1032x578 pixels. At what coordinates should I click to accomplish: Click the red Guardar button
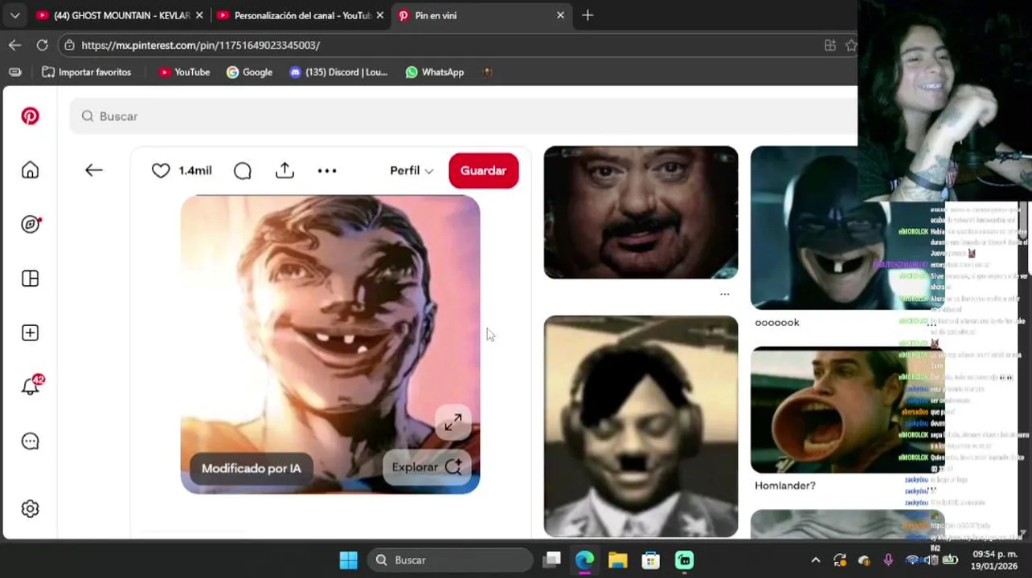483,170
